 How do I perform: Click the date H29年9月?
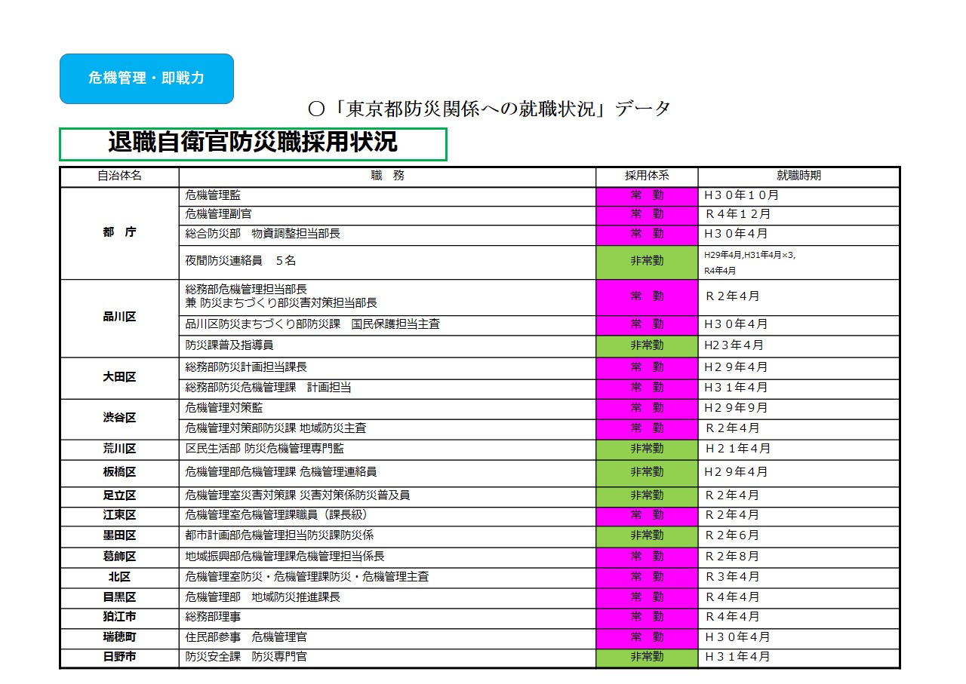[x=736, y=409]
